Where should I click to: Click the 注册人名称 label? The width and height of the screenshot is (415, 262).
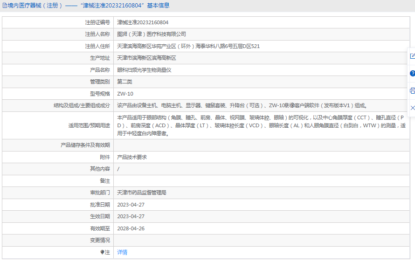coord(97,34)
